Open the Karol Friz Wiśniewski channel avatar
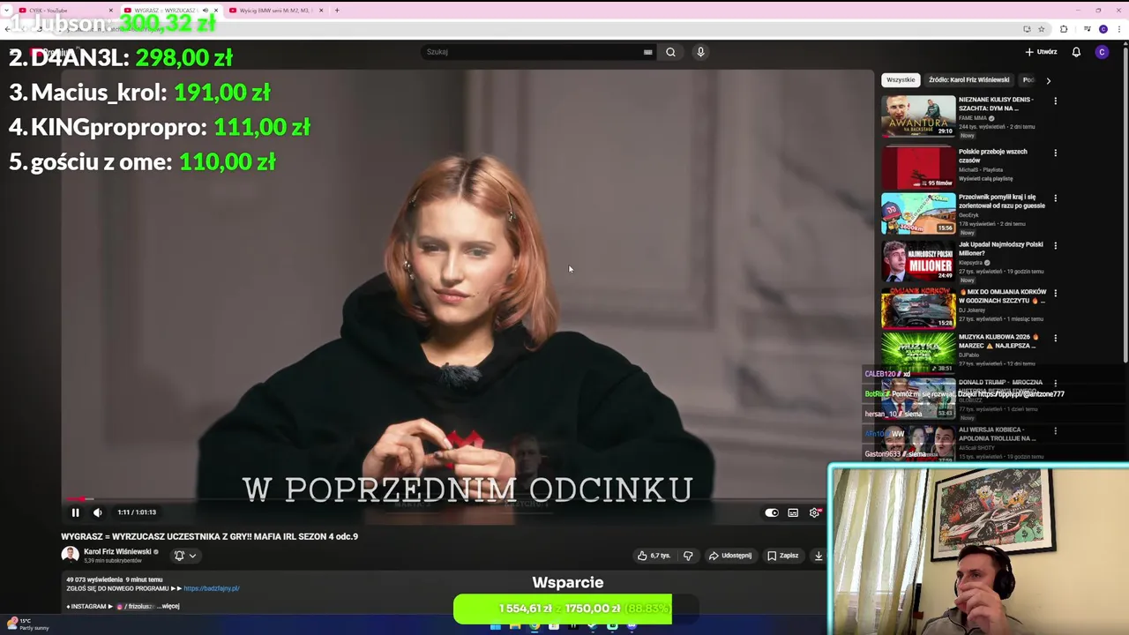 tap(70, 555)
